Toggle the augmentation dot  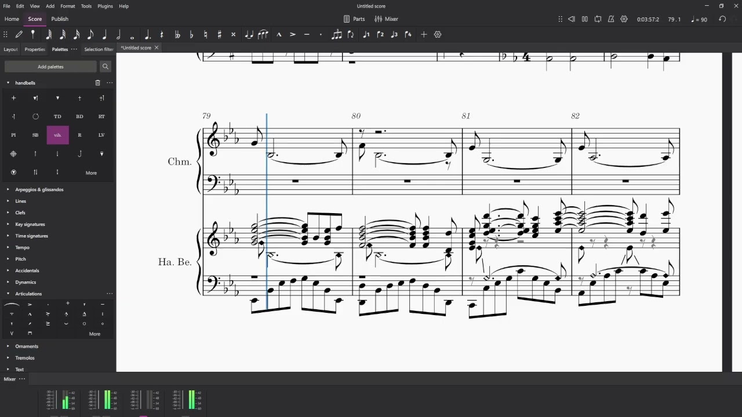pyautogui.click(x=147, y=35)
